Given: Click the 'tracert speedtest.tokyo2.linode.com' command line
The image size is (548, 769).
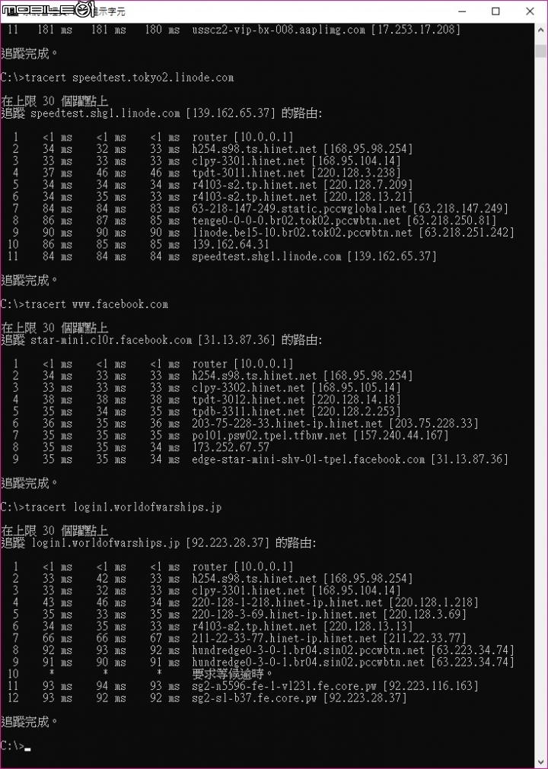Looking at the screenshot, I should (117, 78).
